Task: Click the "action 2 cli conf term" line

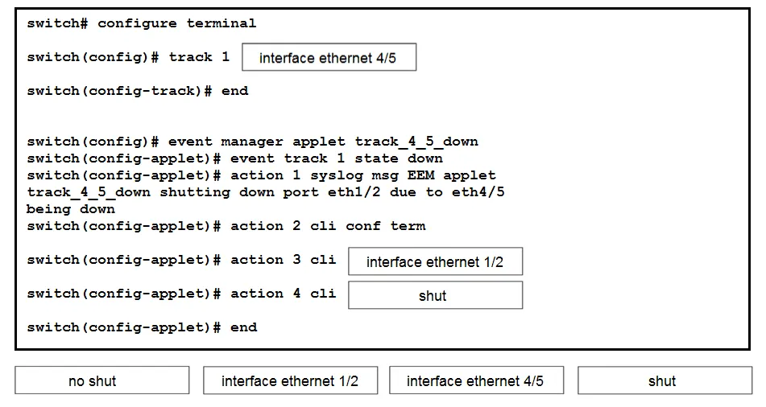Action: 226,226
